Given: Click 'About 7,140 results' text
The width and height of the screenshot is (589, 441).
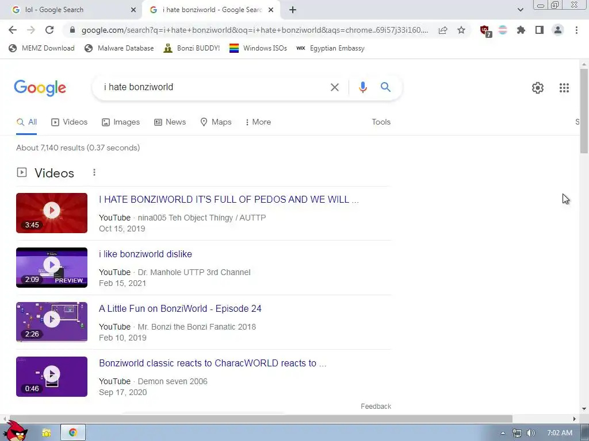Looking at the screenshot, I should (51, 148).
